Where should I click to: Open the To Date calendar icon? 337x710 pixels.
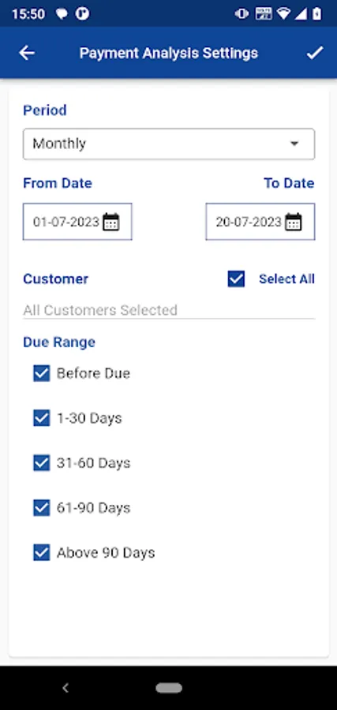293,222
